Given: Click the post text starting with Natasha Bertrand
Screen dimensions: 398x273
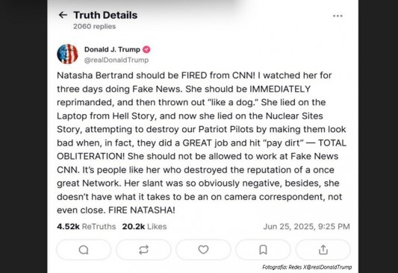Looking at the screenshot, I should click(x=202, y=142).
